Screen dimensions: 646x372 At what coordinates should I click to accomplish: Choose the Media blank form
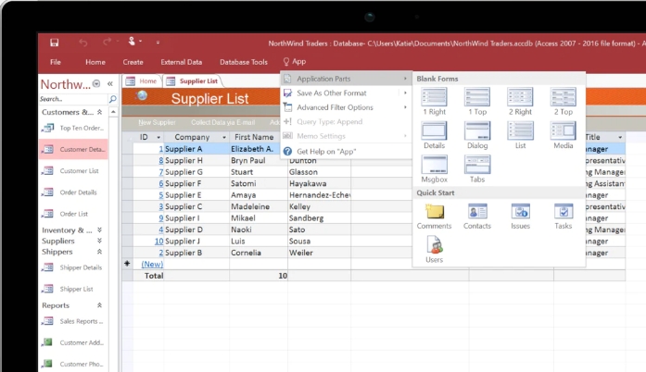click(564, 135)
